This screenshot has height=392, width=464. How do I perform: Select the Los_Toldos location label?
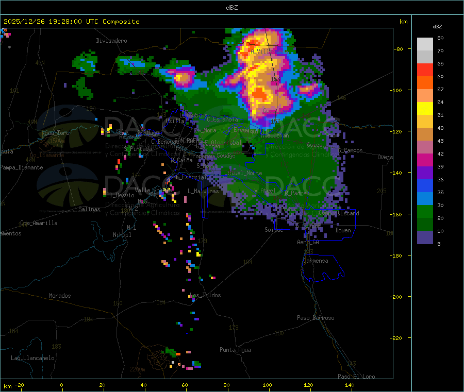point(205,296)
